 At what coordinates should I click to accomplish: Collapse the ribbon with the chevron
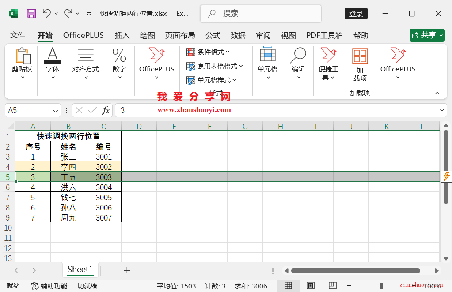(437, 93)
